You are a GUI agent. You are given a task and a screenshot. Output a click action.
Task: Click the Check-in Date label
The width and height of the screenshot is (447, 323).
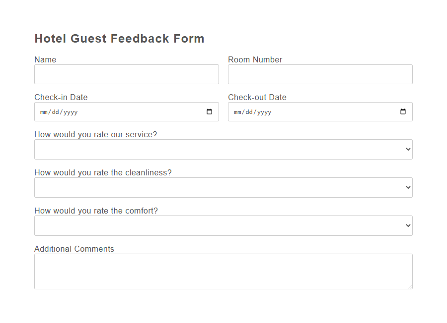click(x=61, y=97)
